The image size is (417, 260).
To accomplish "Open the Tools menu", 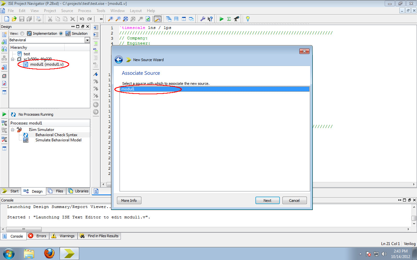I will pos(100,10).
